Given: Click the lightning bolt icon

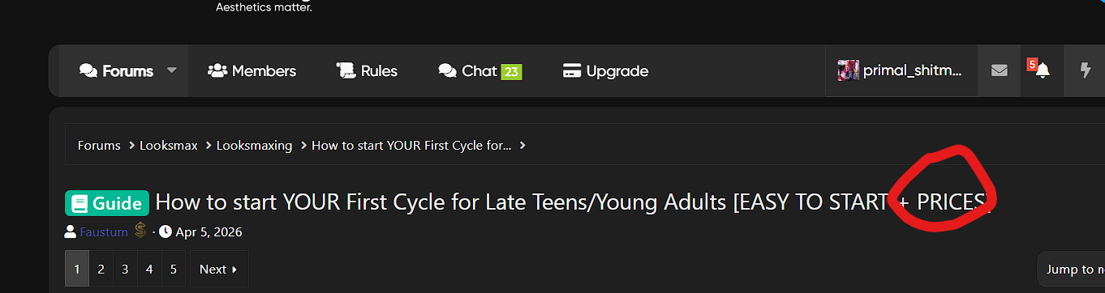Looking at the screenshot, I should (x=1086, y=71).
